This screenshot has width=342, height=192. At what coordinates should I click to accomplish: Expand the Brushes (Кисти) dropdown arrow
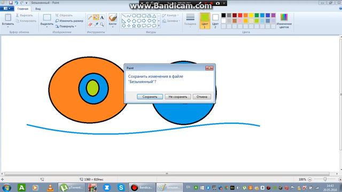pyautogui.click(x=113, y=27)
